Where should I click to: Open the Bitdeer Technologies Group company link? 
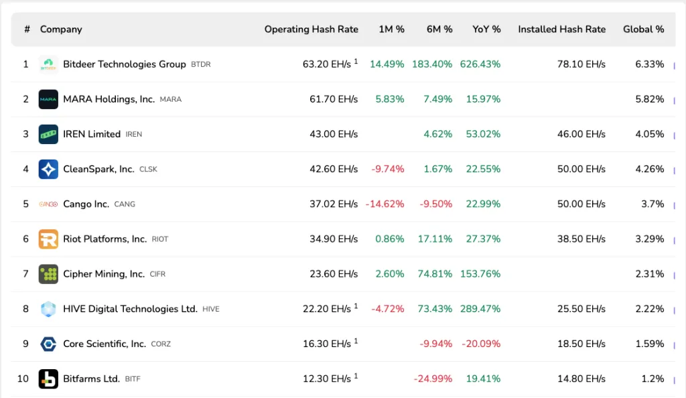(125, 64)
